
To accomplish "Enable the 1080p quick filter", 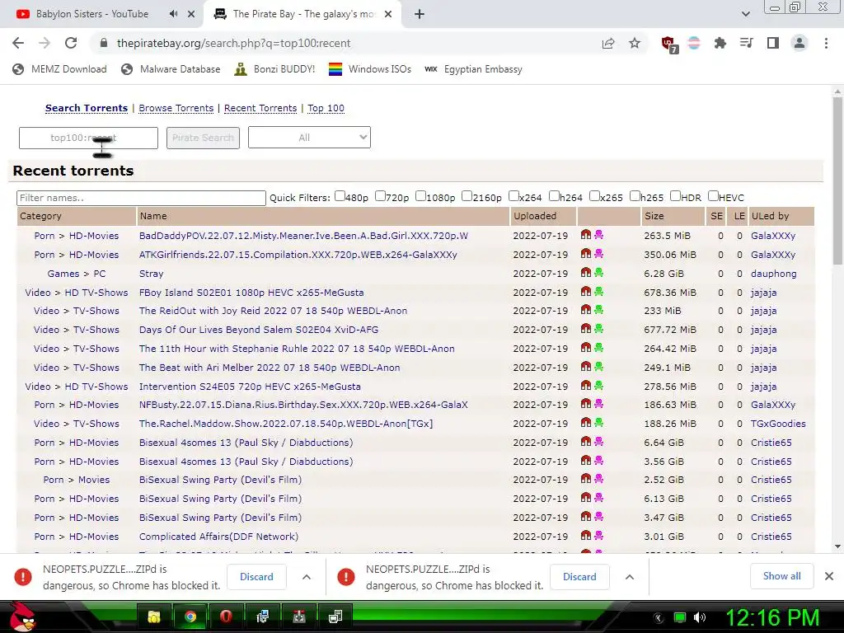I will [421, 196].
